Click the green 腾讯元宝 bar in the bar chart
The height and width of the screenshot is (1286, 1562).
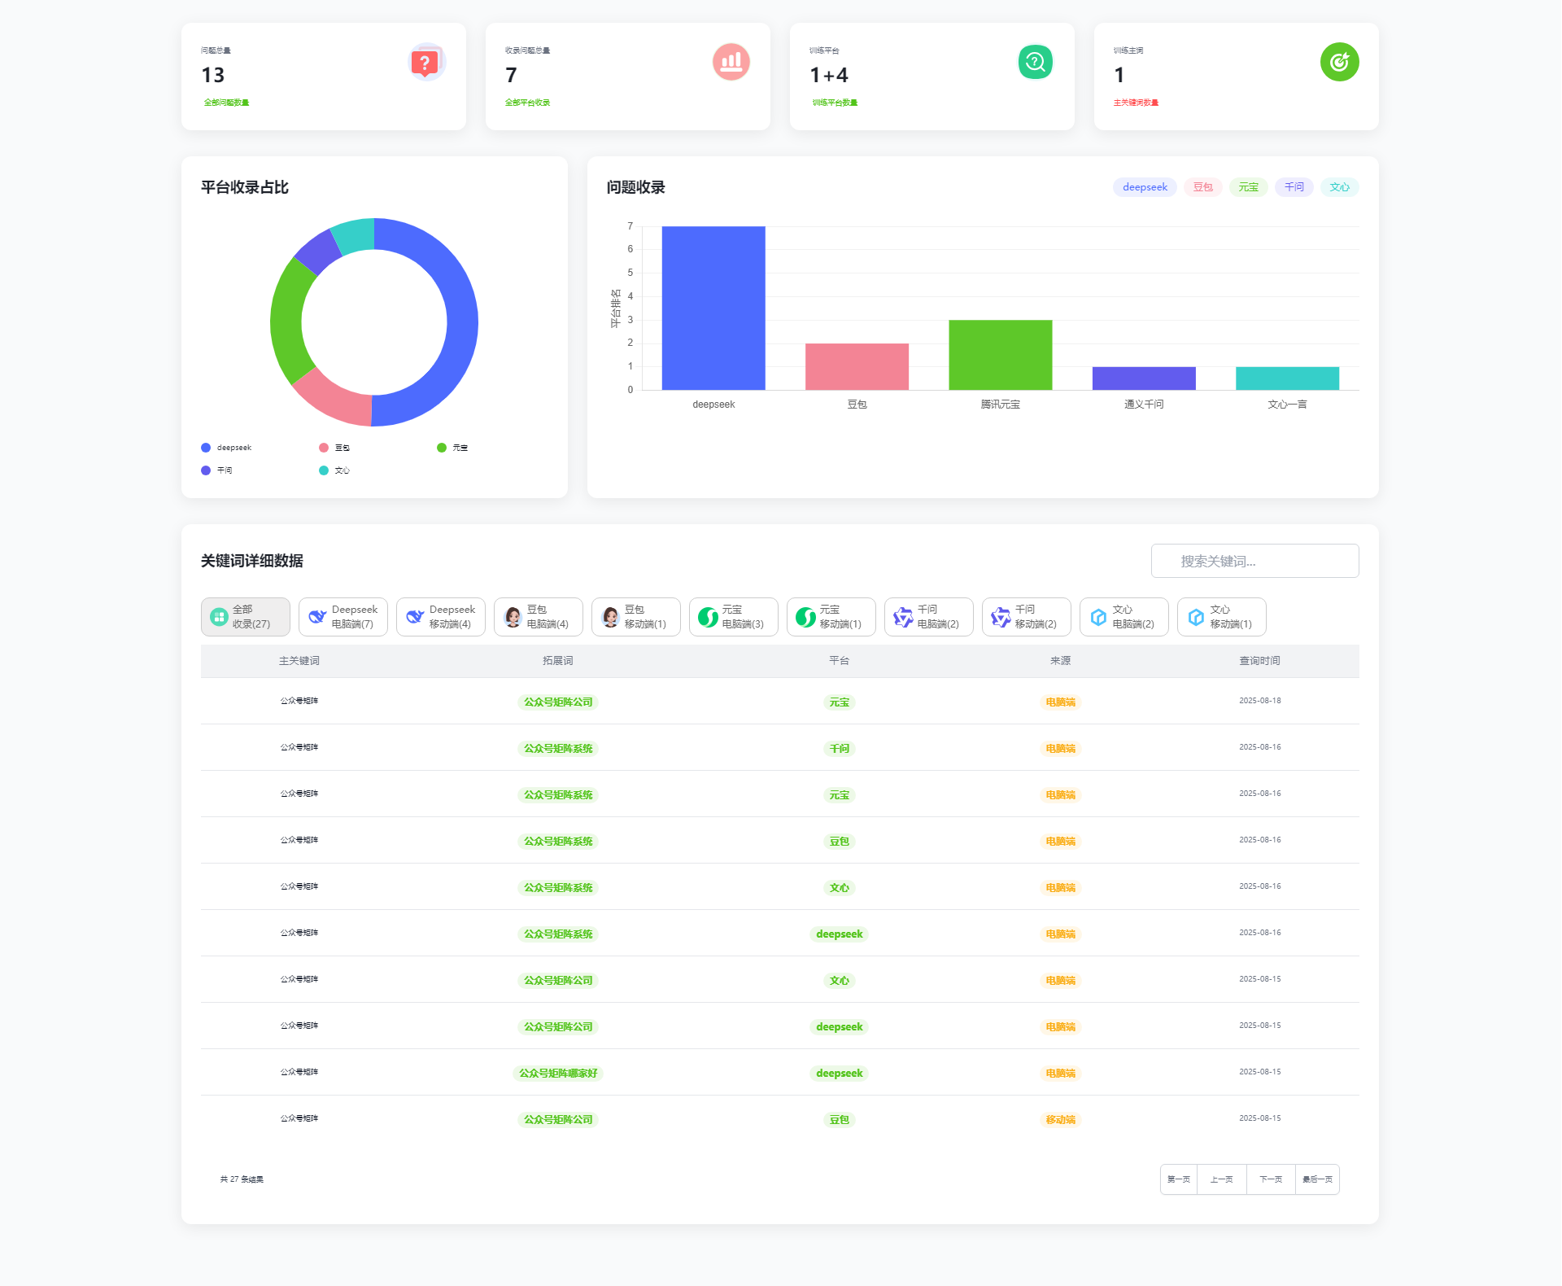point(1000,355)
